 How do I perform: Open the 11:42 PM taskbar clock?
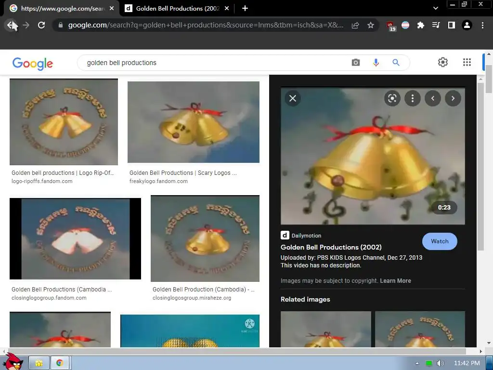(467, 363)
